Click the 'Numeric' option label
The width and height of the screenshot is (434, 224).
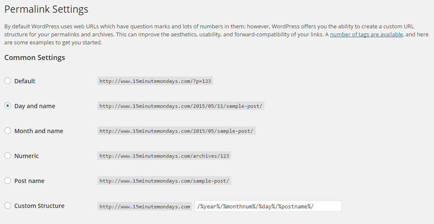pos(27,156)
